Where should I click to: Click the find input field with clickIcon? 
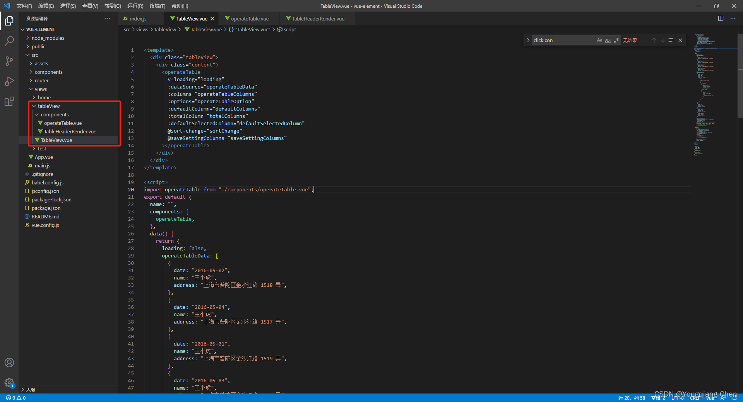click(563, 40)
